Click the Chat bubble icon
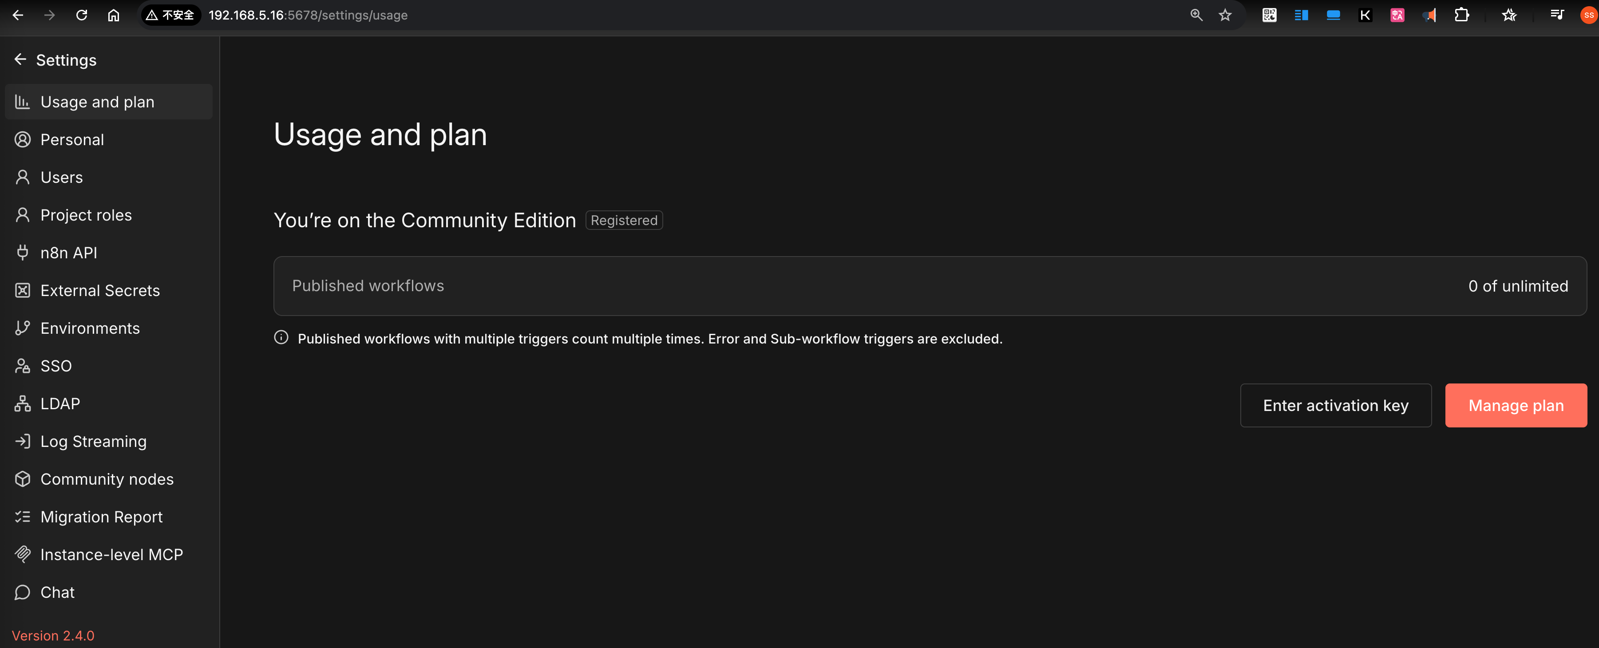Screen dimensions: 1599x648 22,592
